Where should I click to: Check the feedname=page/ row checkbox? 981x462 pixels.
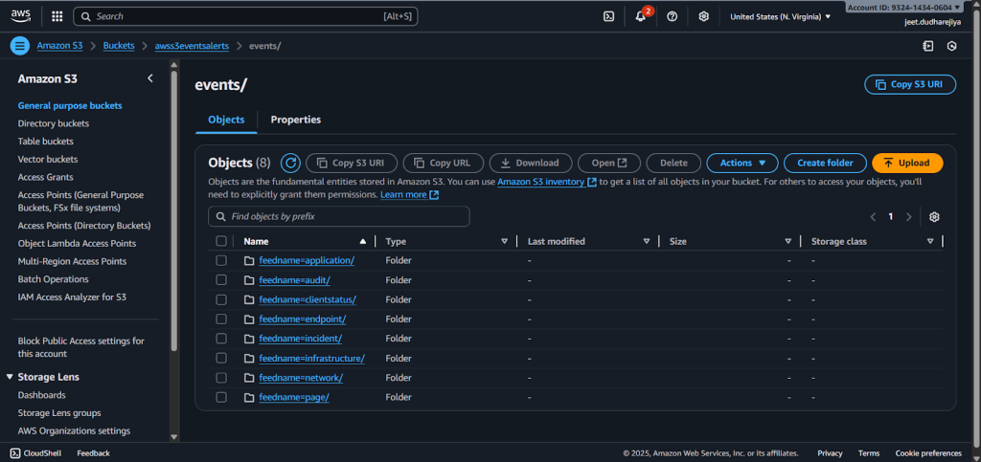(x=221, y=397)
